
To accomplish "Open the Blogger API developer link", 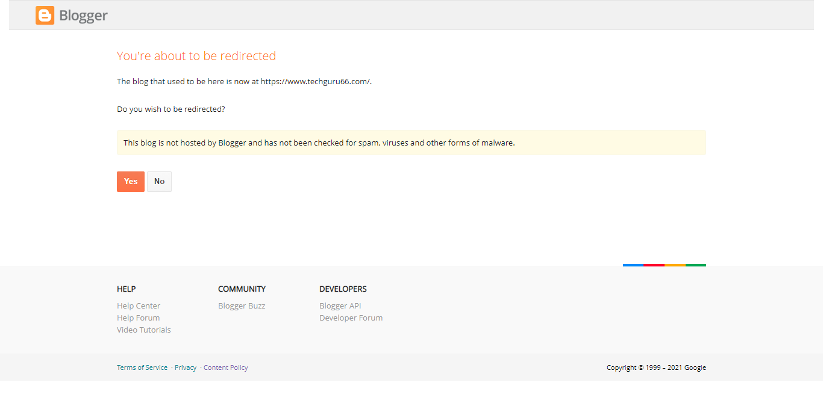I will point(340,306).
